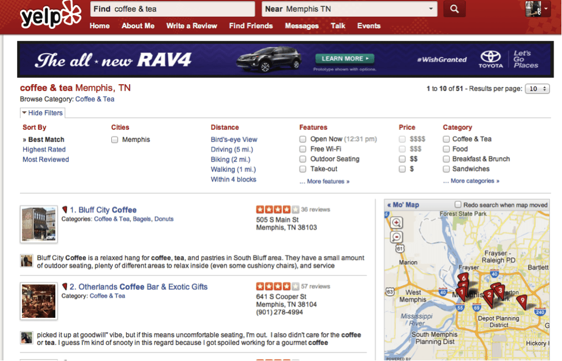Select map pin number 1
The width and height of the screenshot is (562, 361).
tap(462, 292)
